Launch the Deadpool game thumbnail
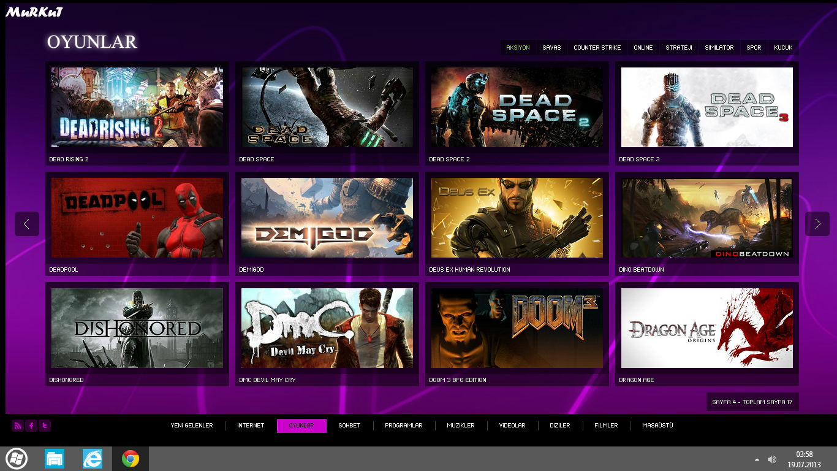The height and width of the screenshot is (471, 837). tap(137, 218)
